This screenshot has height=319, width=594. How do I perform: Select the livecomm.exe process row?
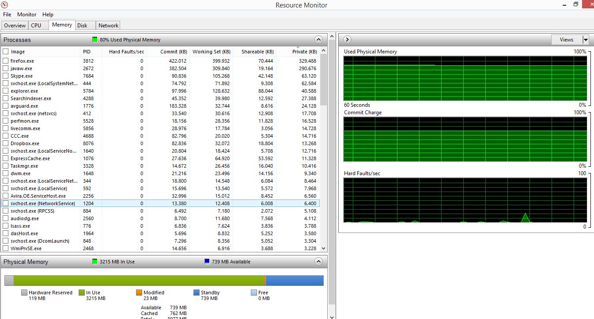[x=161, y=128]
